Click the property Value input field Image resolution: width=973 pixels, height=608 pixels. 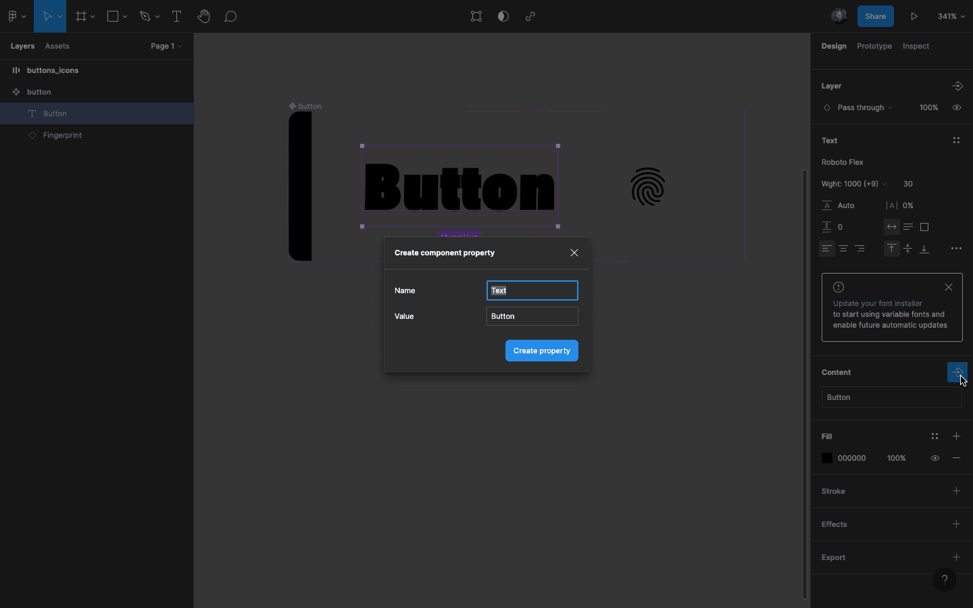[532, 316]
